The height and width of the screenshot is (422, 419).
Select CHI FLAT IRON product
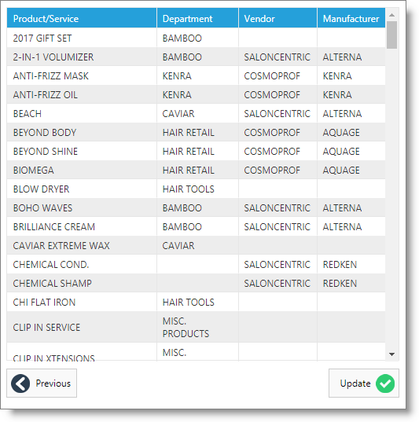tap(44, 302)
